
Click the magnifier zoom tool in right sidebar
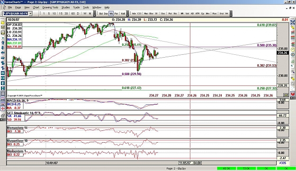pos(292,71)
